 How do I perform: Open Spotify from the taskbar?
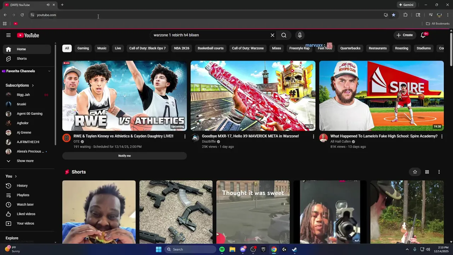pyautogui.click(x=222, y=249)
